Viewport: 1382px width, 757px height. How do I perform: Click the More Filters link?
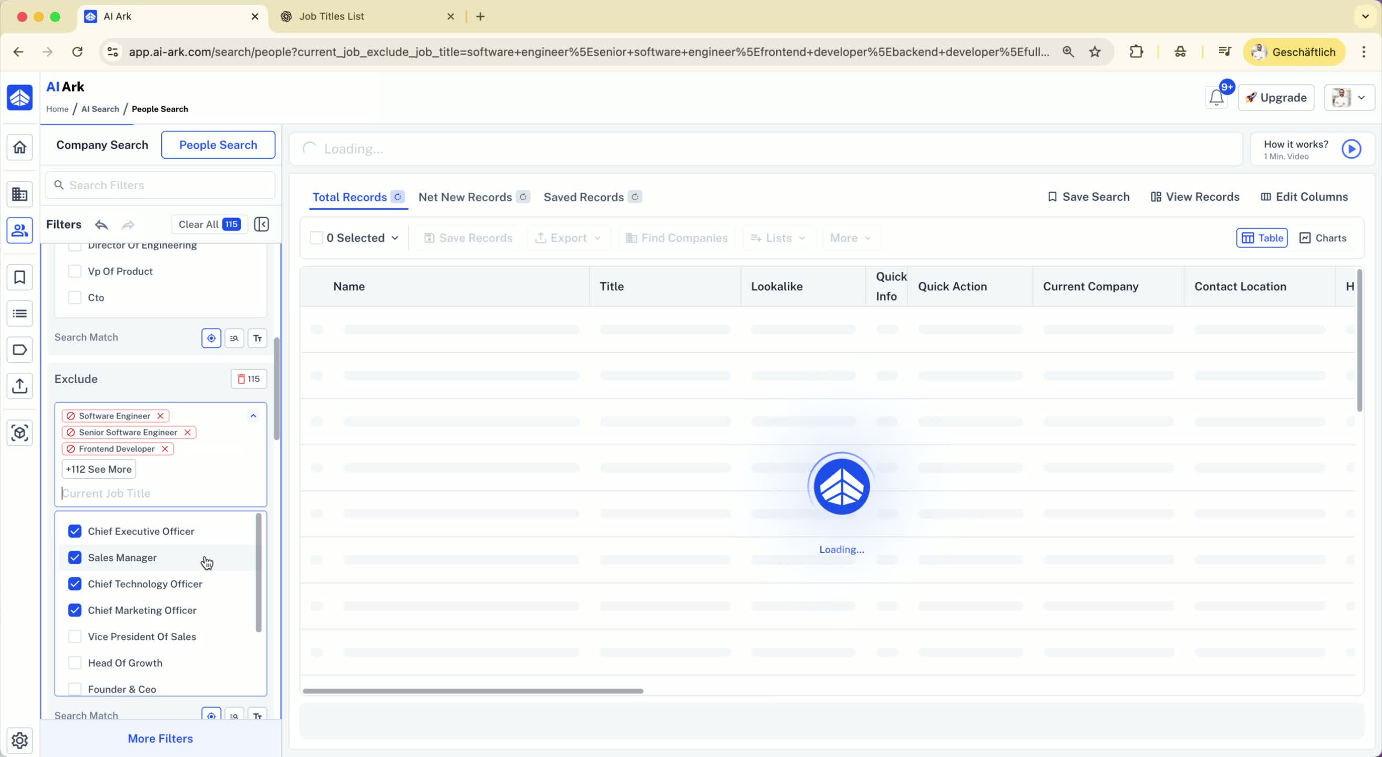(x=160, y=738)
